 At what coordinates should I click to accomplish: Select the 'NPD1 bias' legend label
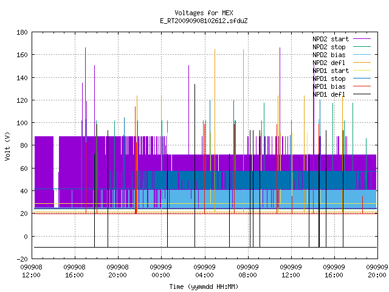[x=329, y=86]
